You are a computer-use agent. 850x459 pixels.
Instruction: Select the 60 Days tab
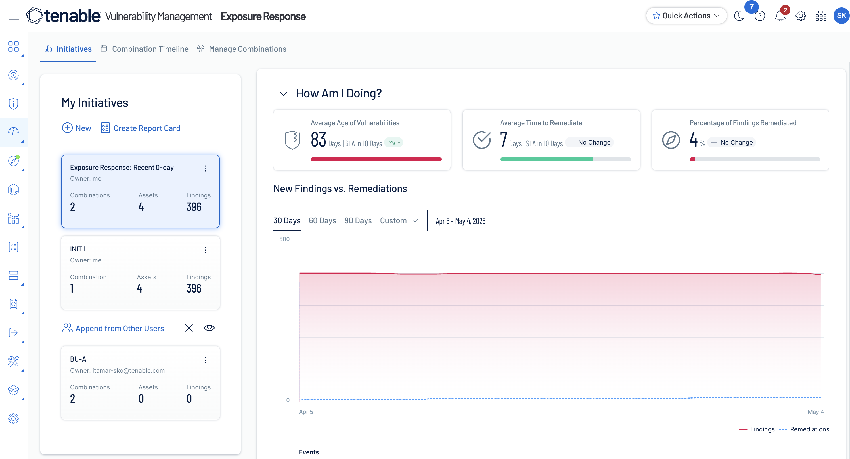(323, 221)
